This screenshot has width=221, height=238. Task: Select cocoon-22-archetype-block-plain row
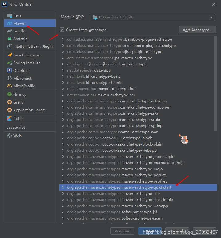coord(138,144)
